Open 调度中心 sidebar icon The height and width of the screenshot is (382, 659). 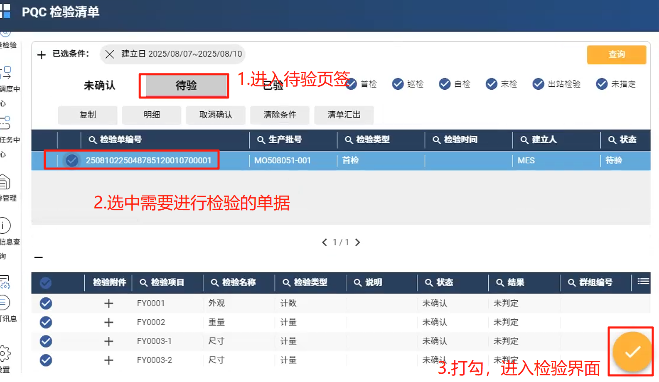point(6,72)
